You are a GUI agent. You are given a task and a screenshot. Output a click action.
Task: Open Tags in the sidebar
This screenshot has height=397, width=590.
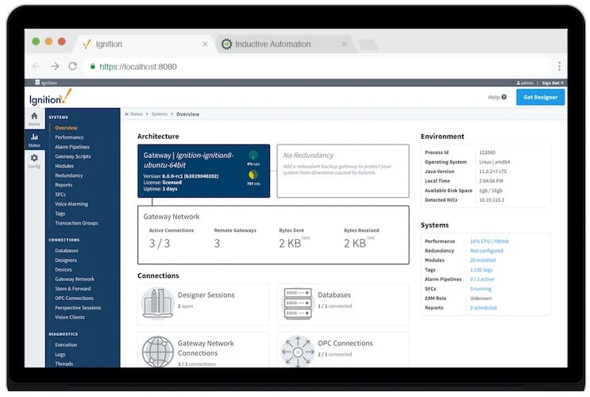[60, 214]
